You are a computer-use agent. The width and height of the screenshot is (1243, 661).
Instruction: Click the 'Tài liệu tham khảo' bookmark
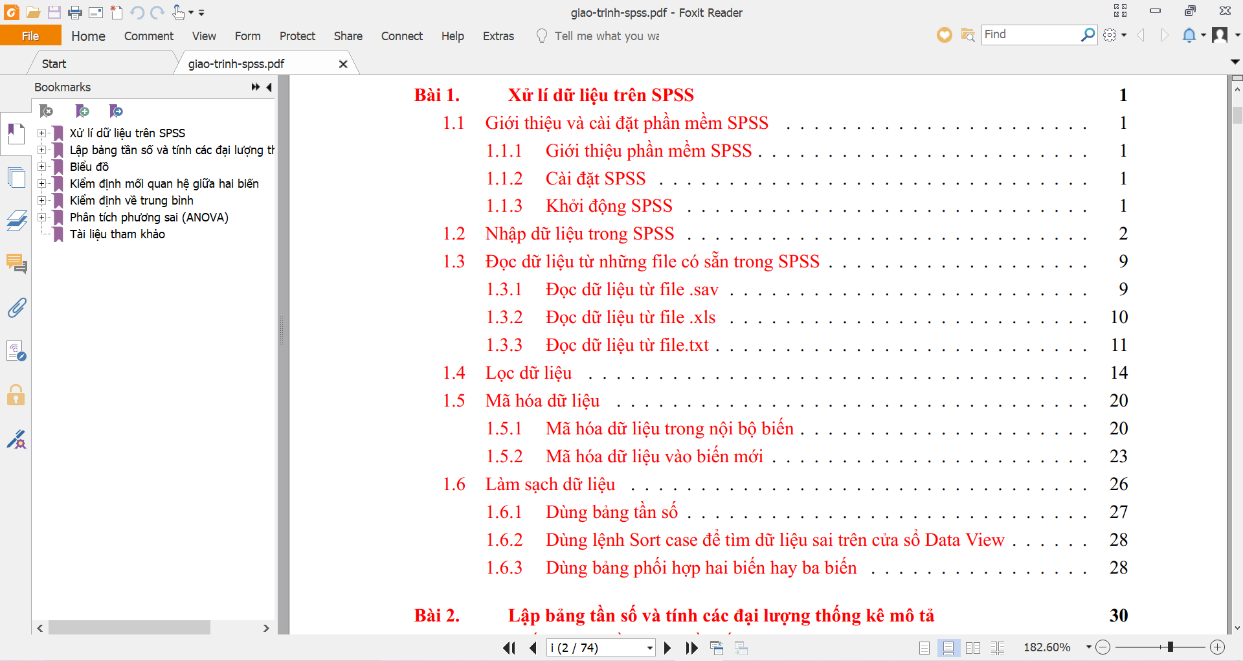pos(117,234)
